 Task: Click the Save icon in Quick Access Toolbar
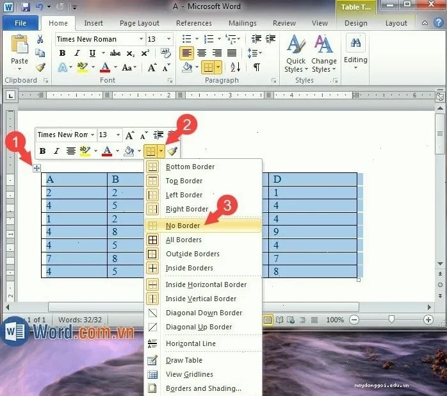coord(26,6)
